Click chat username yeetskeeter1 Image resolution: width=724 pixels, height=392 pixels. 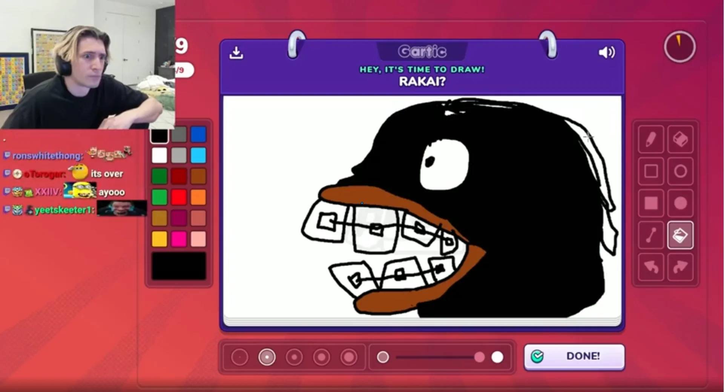[x=63, y=210]
